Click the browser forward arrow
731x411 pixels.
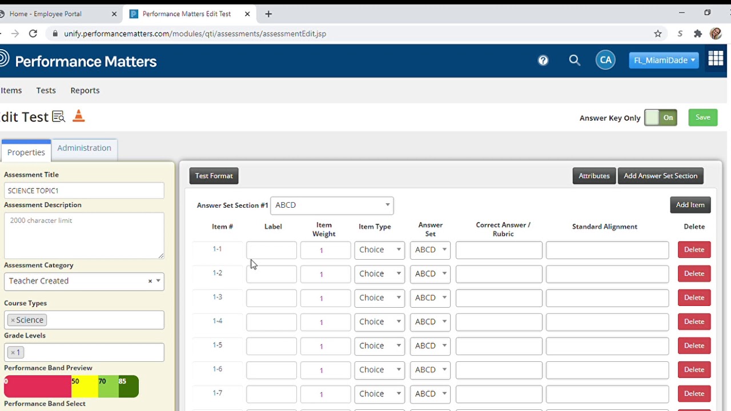[x=15, y=34]
